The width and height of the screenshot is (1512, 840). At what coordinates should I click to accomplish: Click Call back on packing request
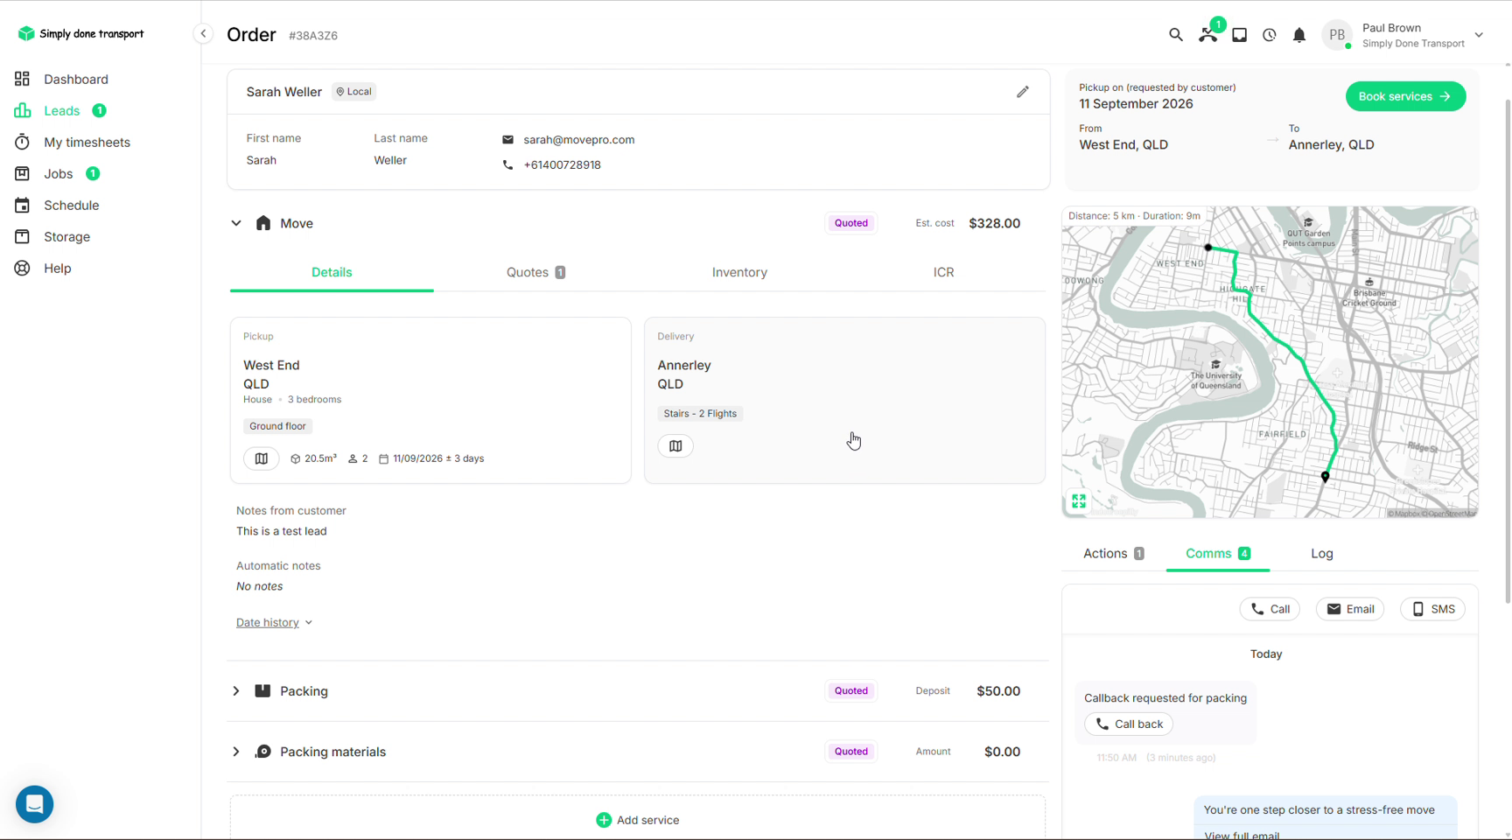tap(1129, 724)
